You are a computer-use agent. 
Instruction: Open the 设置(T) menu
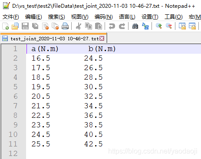pos(150,17)
